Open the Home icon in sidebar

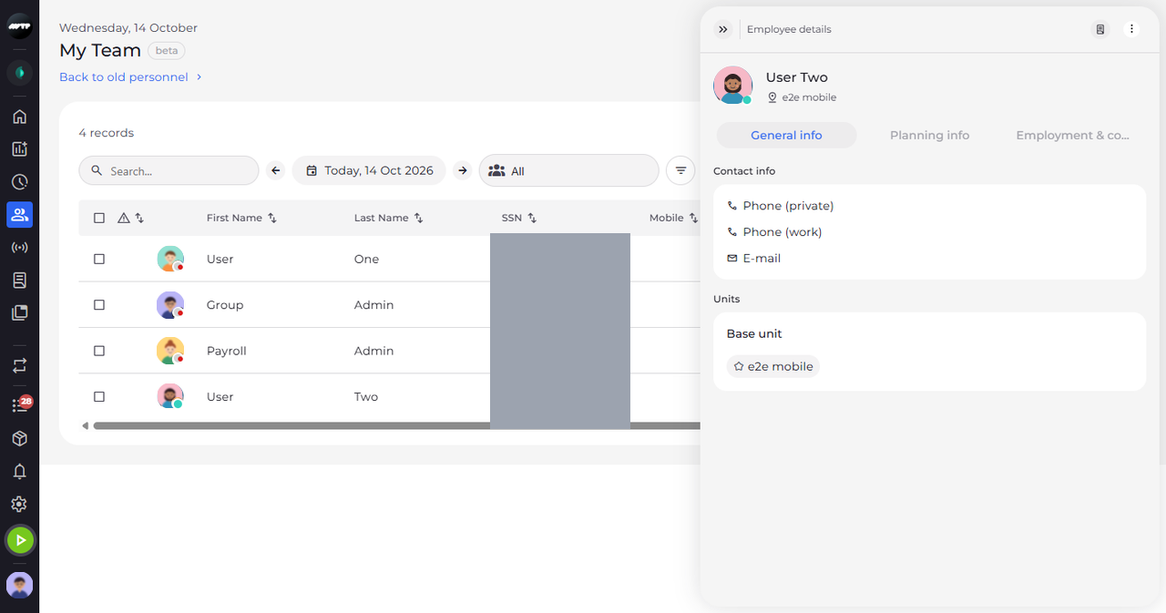19,117
